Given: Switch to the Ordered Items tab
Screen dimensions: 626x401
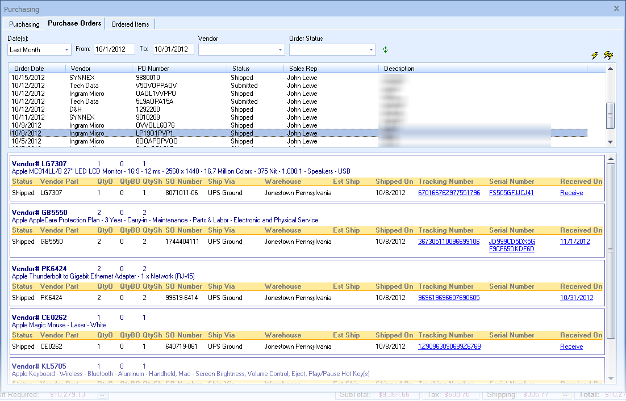Looking at the screenshot, I should pos(130,24).
